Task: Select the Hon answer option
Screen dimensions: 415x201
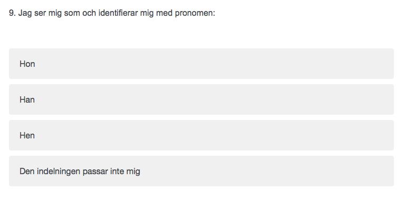Action: point(201,64)
